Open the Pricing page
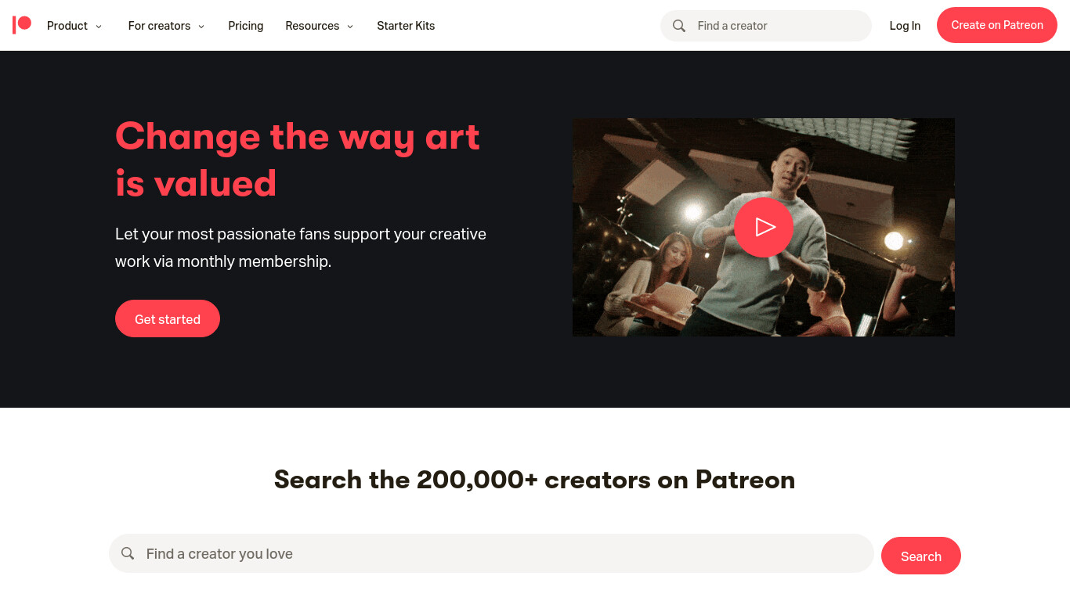Viewport: 1070px width, 601px height. [246, 26]
